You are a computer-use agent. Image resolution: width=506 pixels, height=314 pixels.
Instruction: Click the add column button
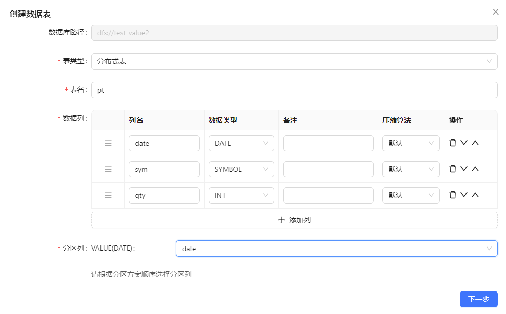pyautogui.click(x=294, y=220)
